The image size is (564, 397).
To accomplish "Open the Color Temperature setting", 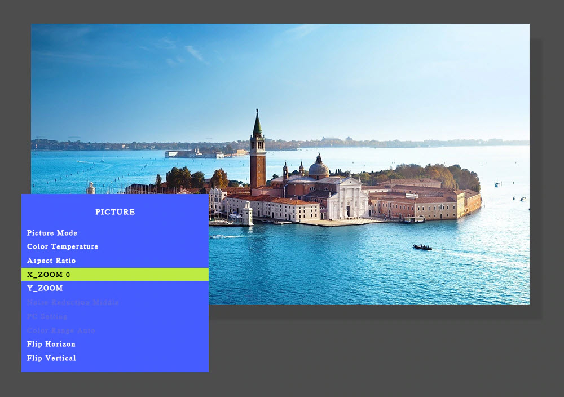I will [63, 246].
